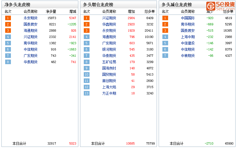Click rank 7 badge beside 中粮期货
The image size is (237, 148).
[x=165, y=56]
